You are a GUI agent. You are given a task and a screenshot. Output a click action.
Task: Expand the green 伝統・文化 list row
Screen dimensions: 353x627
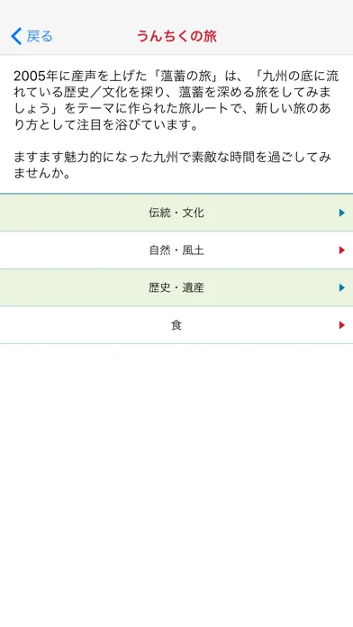pyautogui.click(x=176, y=213)
